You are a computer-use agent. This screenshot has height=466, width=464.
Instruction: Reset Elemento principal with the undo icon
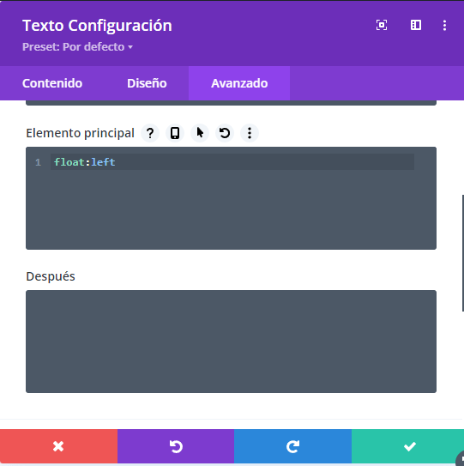pos(225,133)
